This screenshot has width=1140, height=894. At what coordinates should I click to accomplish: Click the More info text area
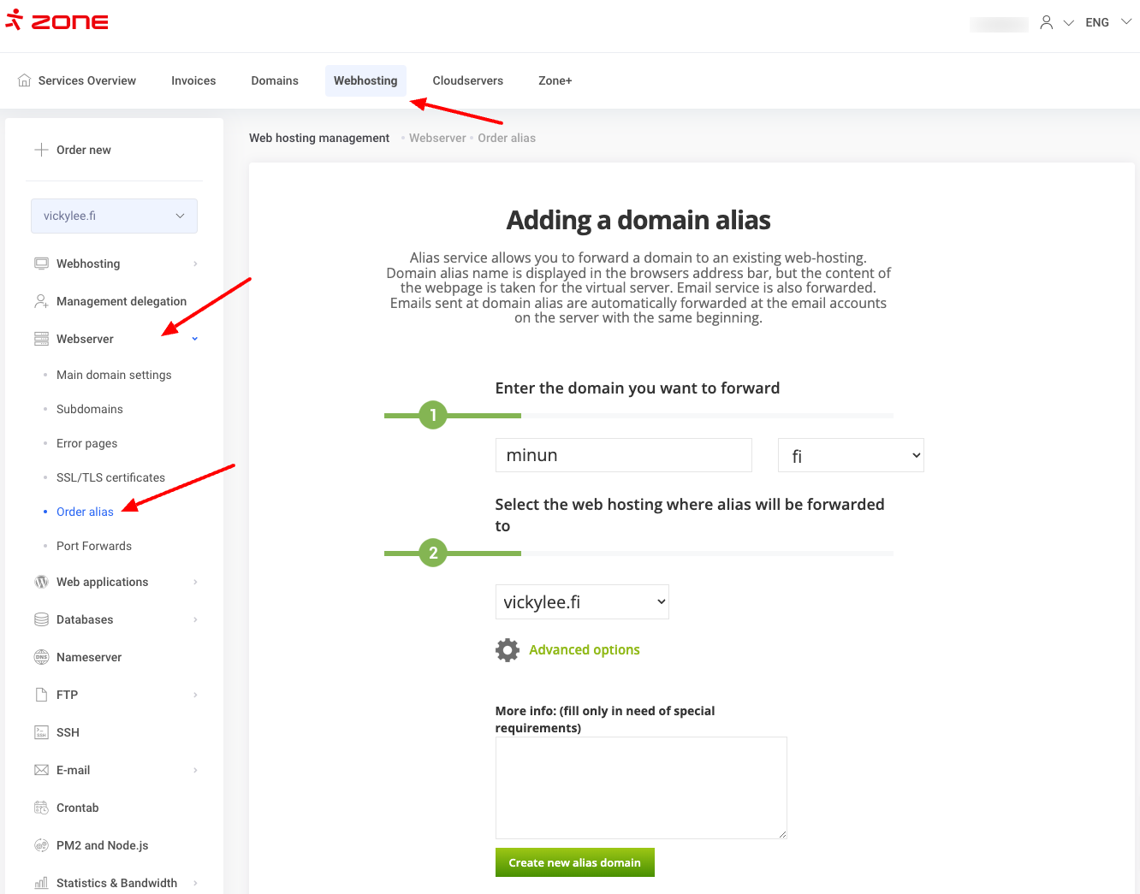(640, 787)
